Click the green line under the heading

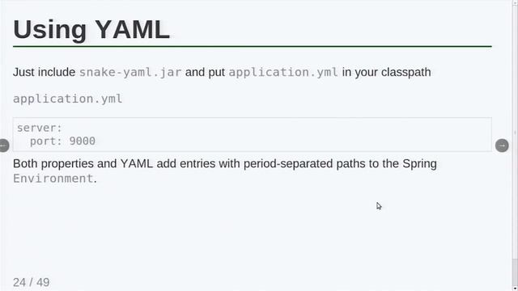pos(253,47)
